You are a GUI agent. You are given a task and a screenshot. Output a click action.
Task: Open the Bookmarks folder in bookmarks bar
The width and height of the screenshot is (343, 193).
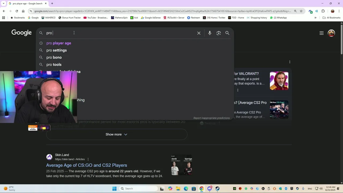[17, 18]
